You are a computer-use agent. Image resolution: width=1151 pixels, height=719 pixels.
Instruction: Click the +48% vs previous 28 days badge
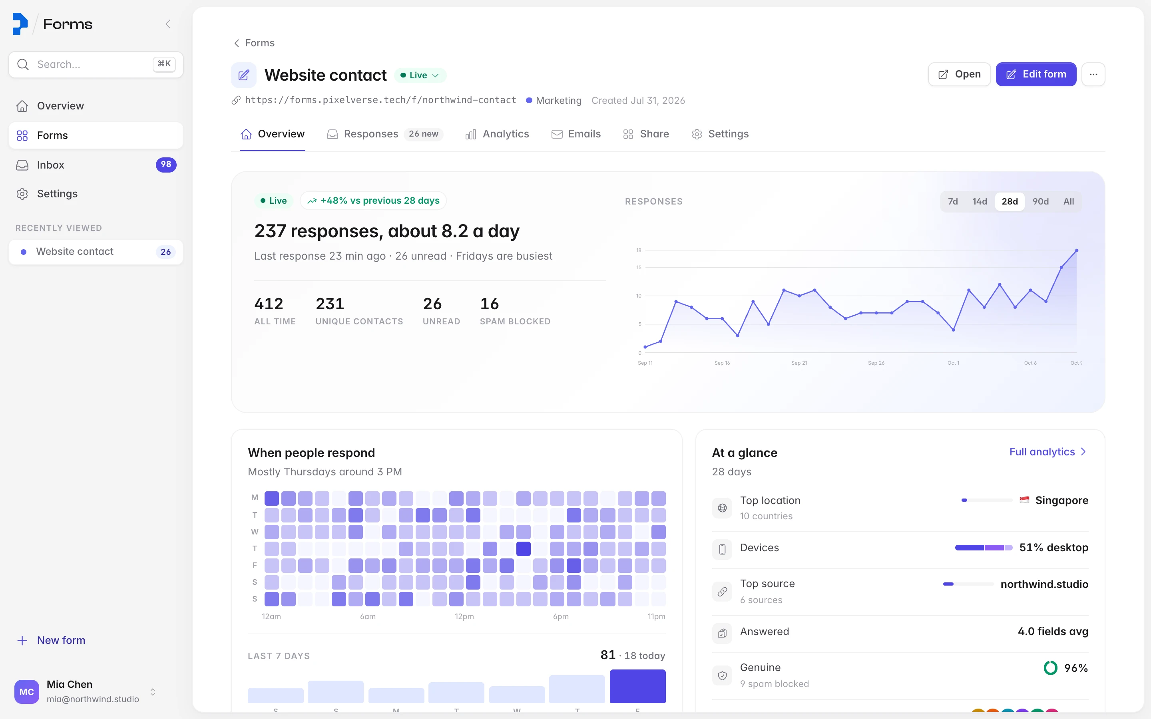[373, 201]
